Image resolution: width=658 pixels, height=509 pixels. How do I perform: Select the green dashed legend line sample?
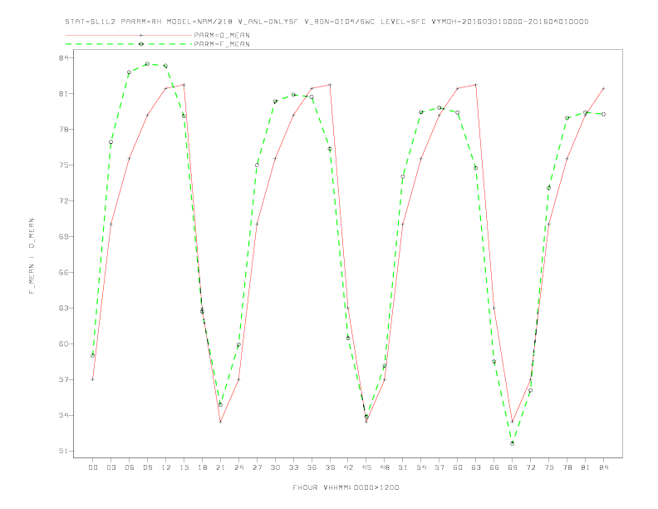tap(129, 44)
